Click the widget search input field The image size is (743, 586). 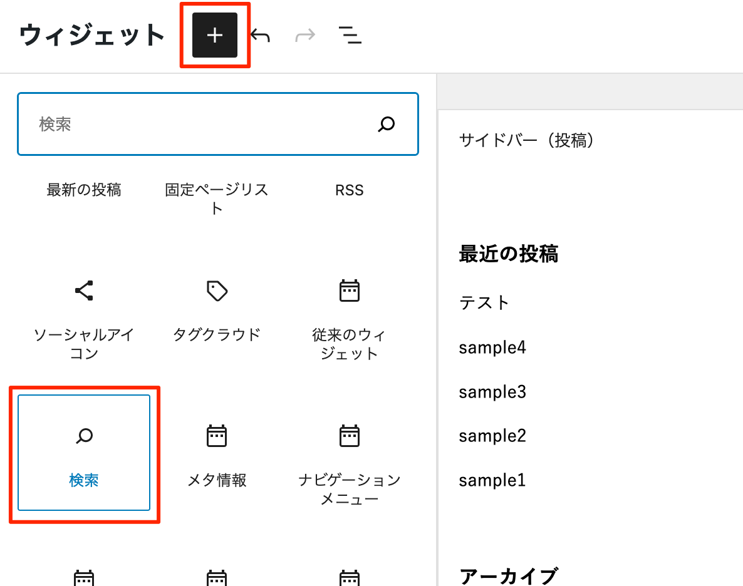coord(188,124)
